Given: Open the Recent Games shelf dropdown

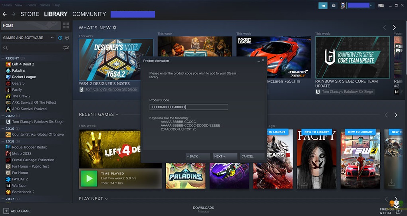Looking at the screenshot, I should click(x=117, y=115).
